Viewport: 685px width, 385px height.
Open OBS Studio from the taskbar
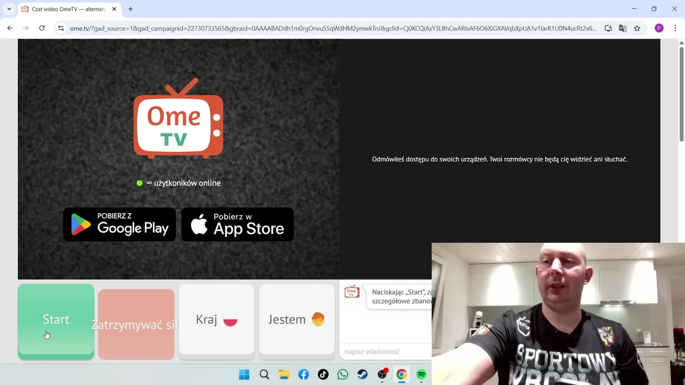(x=382, y=375)
